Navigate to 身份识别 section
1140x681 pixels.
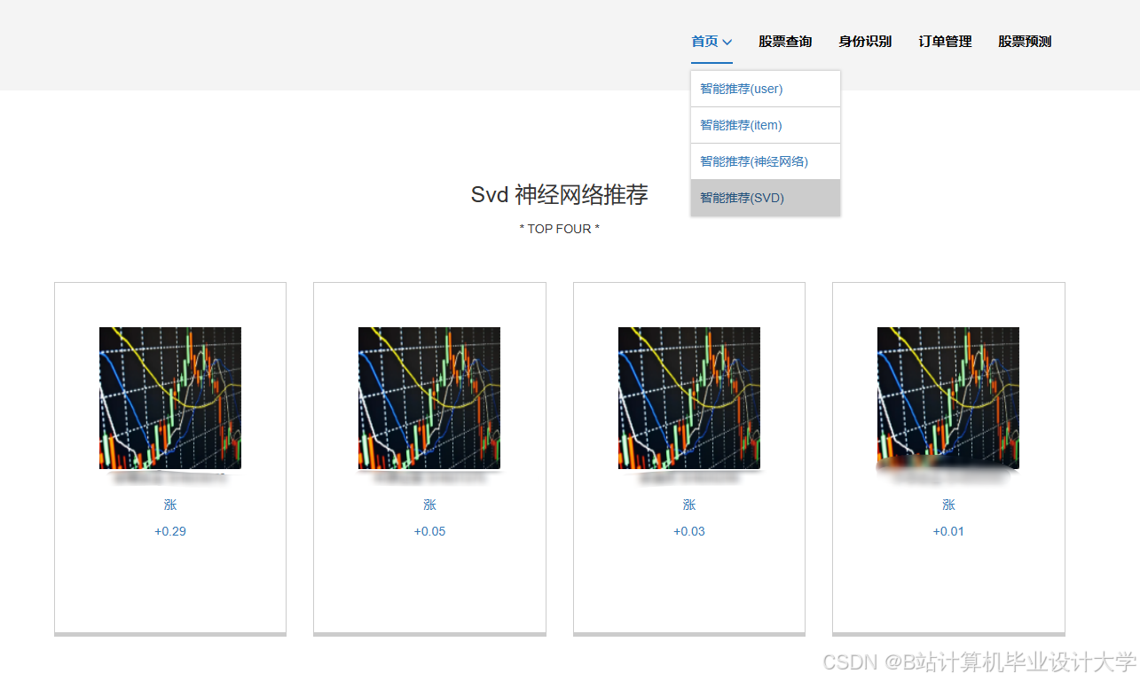pyautogui.click(x=865, y=41)
